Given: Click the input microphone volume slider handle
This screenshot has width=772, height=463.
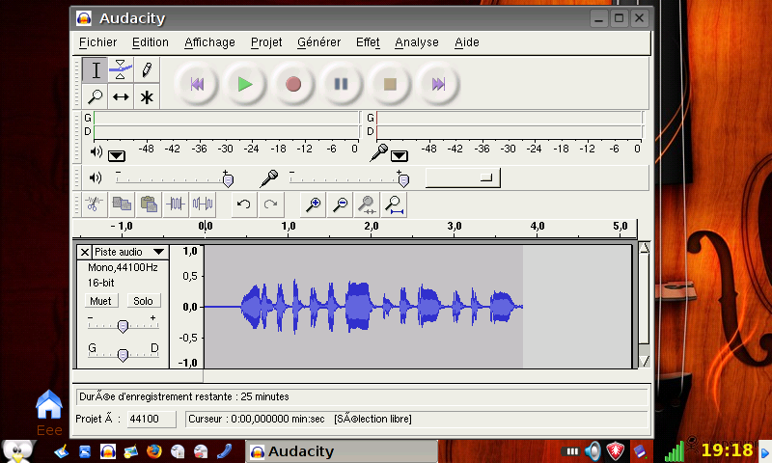Looking at the screenshot, I should point(403,180).
